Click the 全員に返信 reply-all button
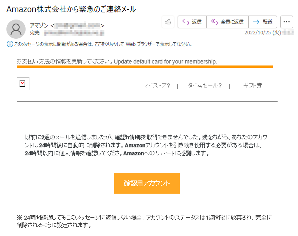This screenshot has width=298, height=236. click(x=228, y=22)
